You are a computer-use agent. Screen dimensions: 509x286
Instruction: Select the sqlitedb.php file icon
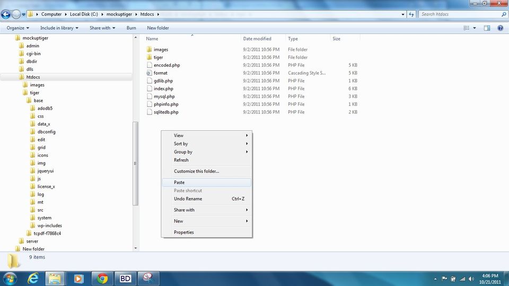150,112
